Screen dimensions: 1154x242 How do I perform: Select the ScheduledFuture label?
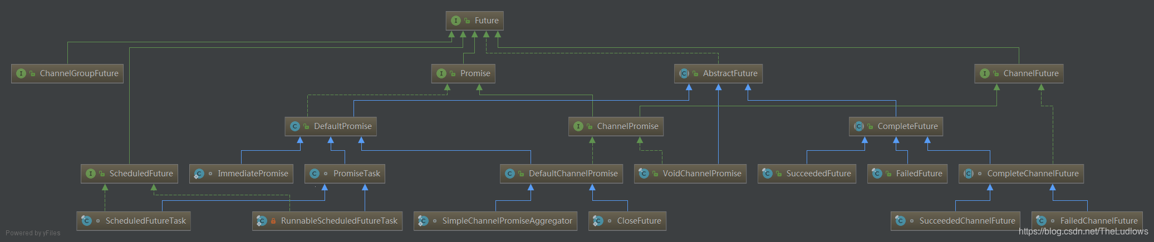click(141, 174)
